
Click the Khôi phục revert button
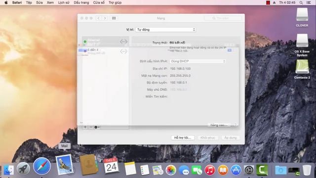tap(208, 137)
